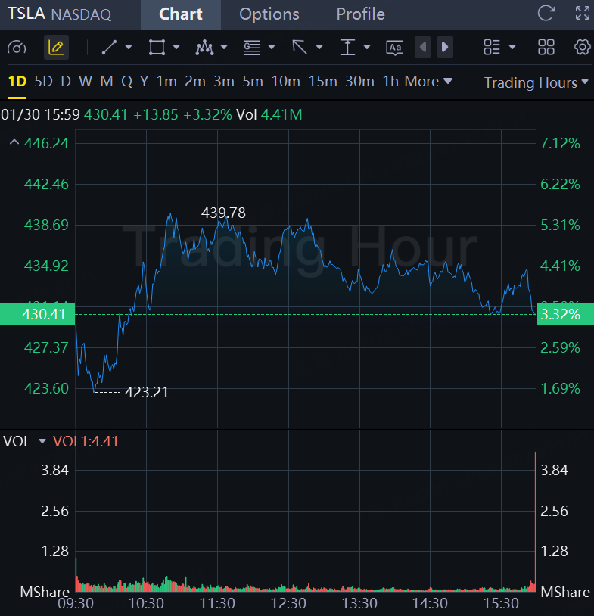The height and width of the screenshot is (616, 594).
Task: Select the 5m interval
Action: pyautogui.click(x=253, y=82)
